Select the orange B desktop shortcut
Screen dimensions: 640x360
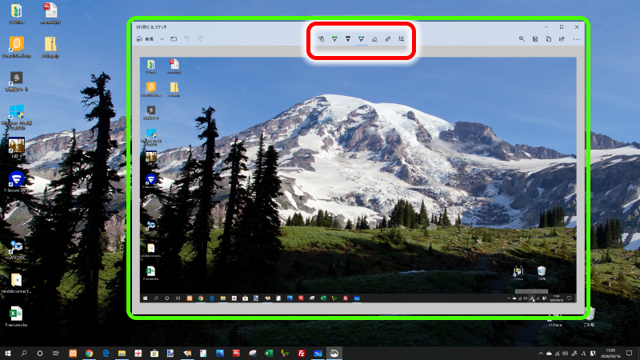pos(16,47)
